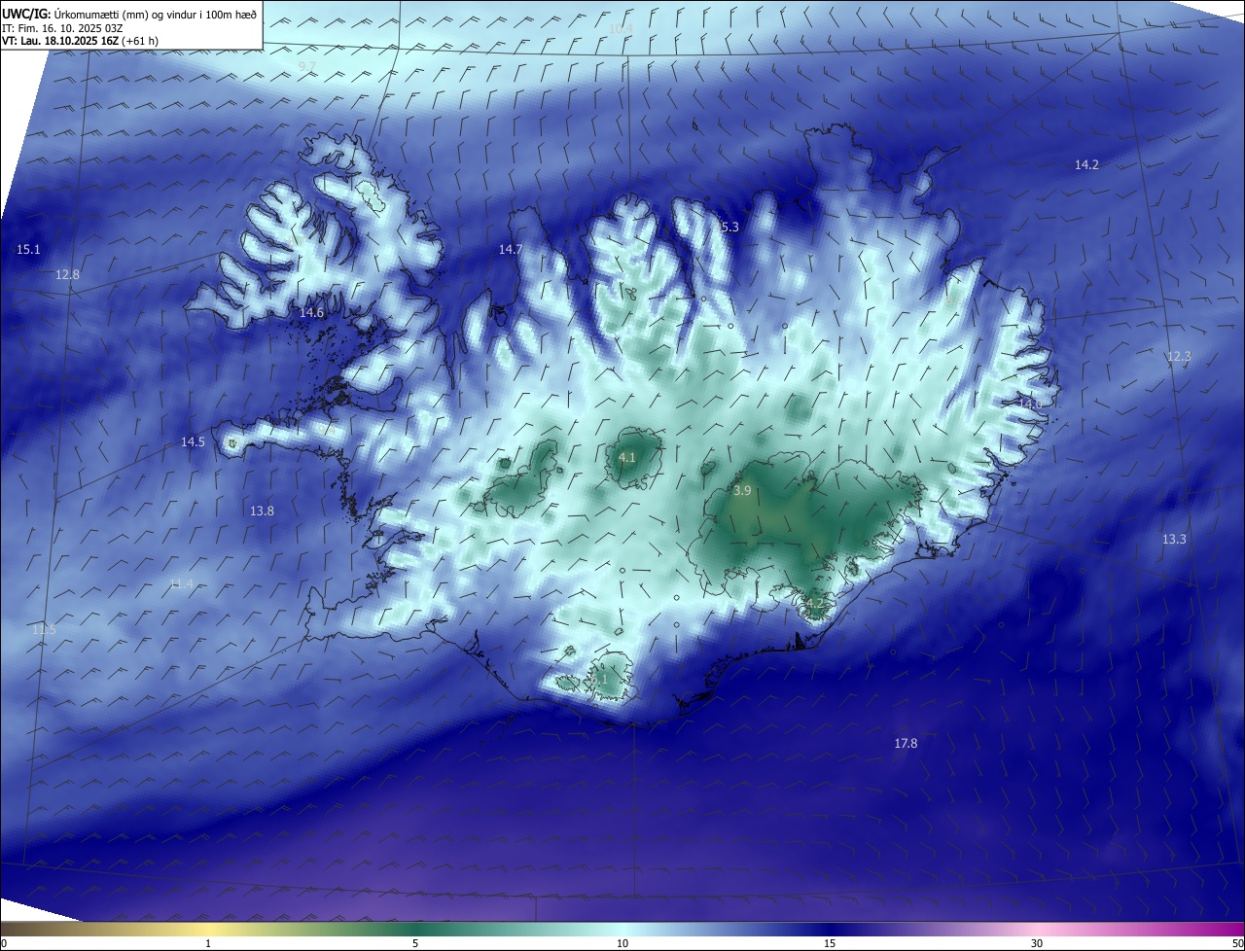Click the 14.2 value label northeast of Iceland
This screenshot has height=951, width=1245.
(x=1086, y=165)
